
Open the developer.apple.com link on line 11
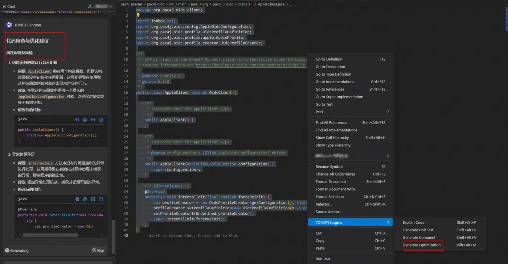[251, 65]
